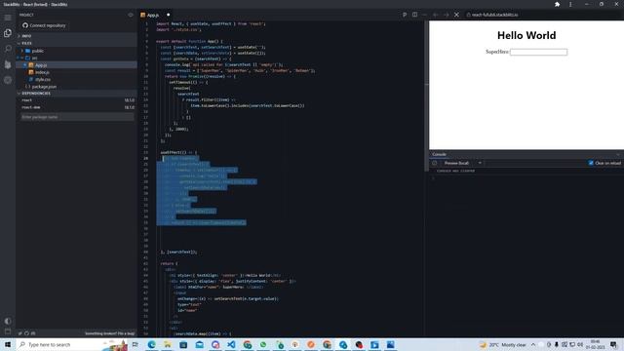Click the Prettier format icon above editor

point(405,15)
